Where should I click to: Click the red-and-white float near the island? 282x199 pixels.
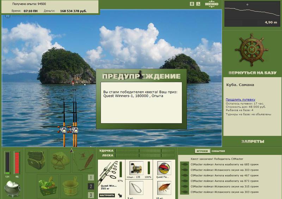click(x=73, y=83)
